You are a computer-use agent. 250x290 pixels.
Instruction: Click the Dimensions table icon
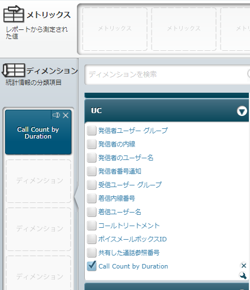pyautogui.click(x=13, y=70)
